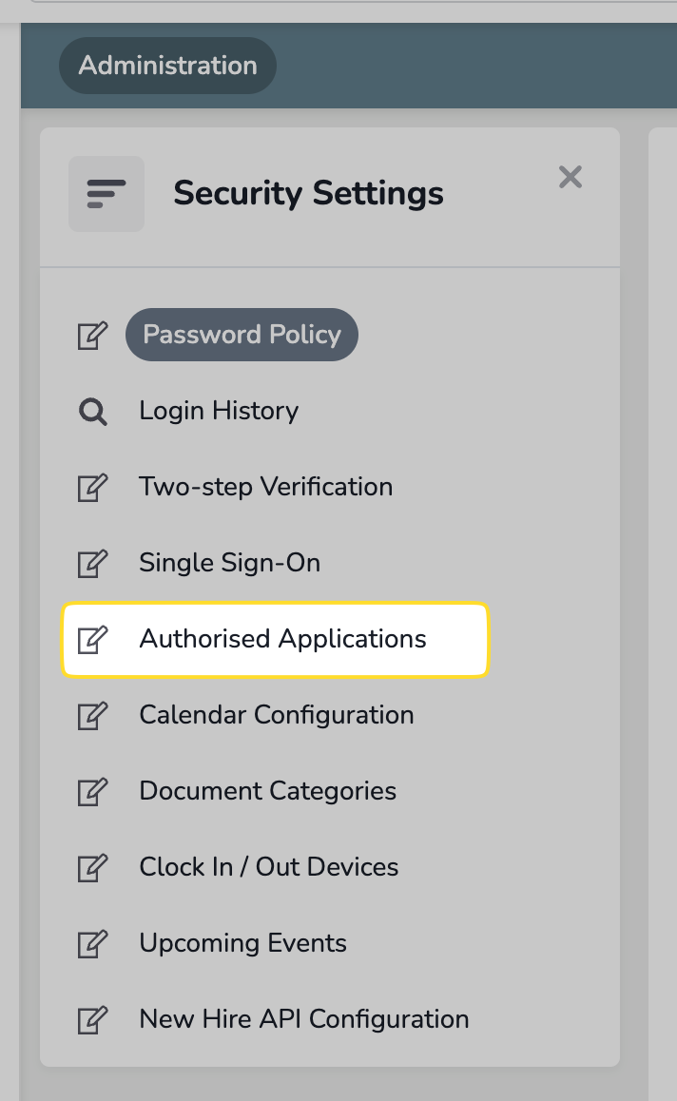Open Single Sign-On settings
The width and height of the screenshot is (677, 1101).
pos(229,563)
